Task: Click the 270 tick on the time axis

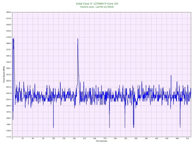Action: (105, 138)
